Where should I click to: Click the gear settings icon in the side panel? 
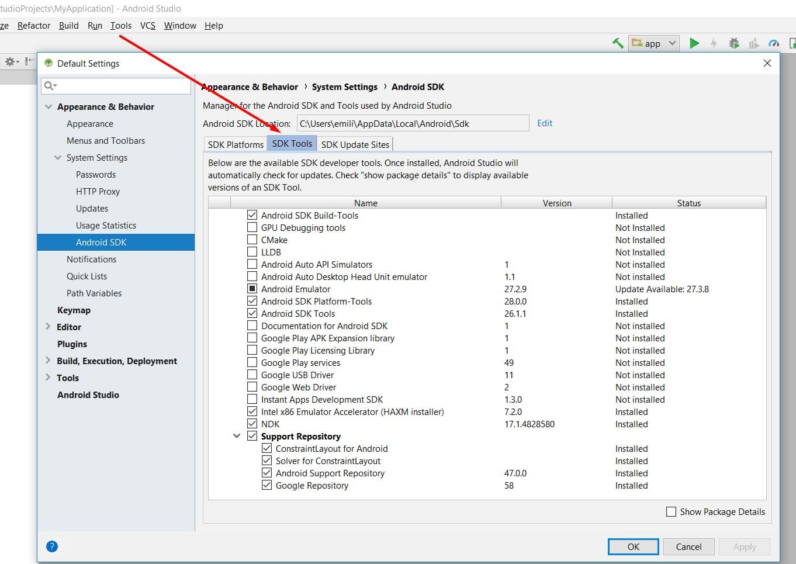pos(11,61)
